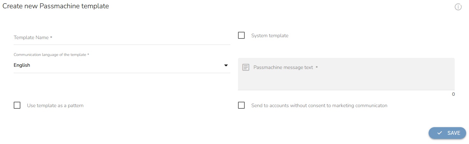Focus the Template Name input field

[x=121, y=38]
